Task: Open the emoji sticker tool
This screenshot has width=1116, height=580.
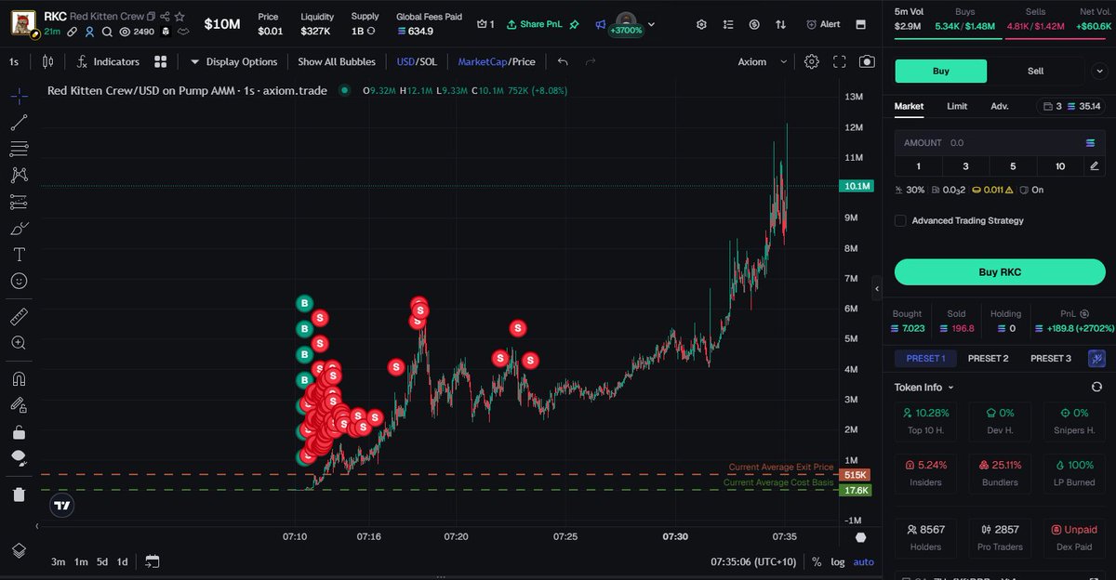Action: pos(19,280)
